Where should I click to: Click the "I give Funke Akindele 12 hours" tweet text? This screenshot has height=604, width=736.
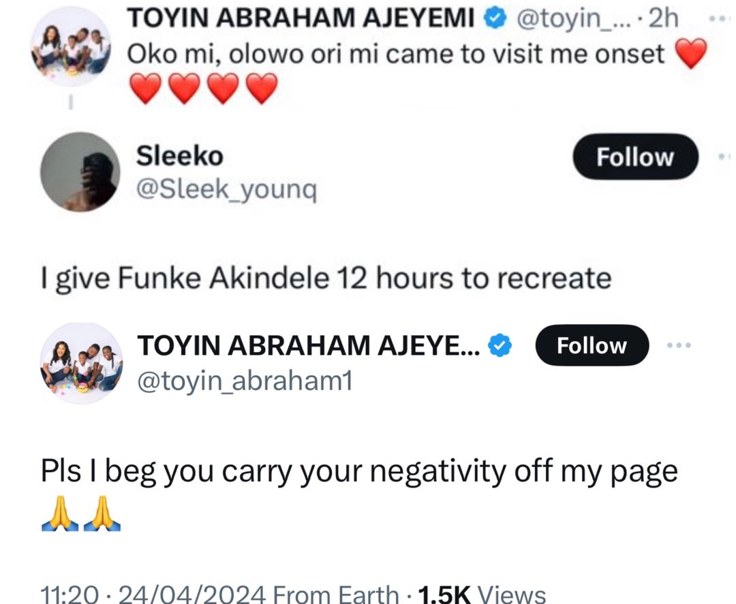click(326, 278)
